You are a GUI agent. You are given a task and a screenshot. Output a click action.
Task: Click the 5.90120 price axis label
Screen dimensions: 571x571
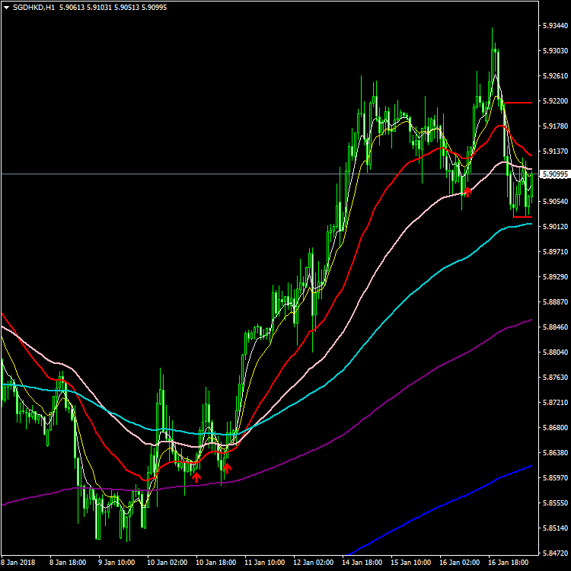[555, 227]
